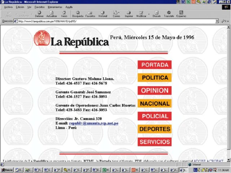231x173 pixels.
Task: Click the PORTADA section button
Action: (154, 65)
